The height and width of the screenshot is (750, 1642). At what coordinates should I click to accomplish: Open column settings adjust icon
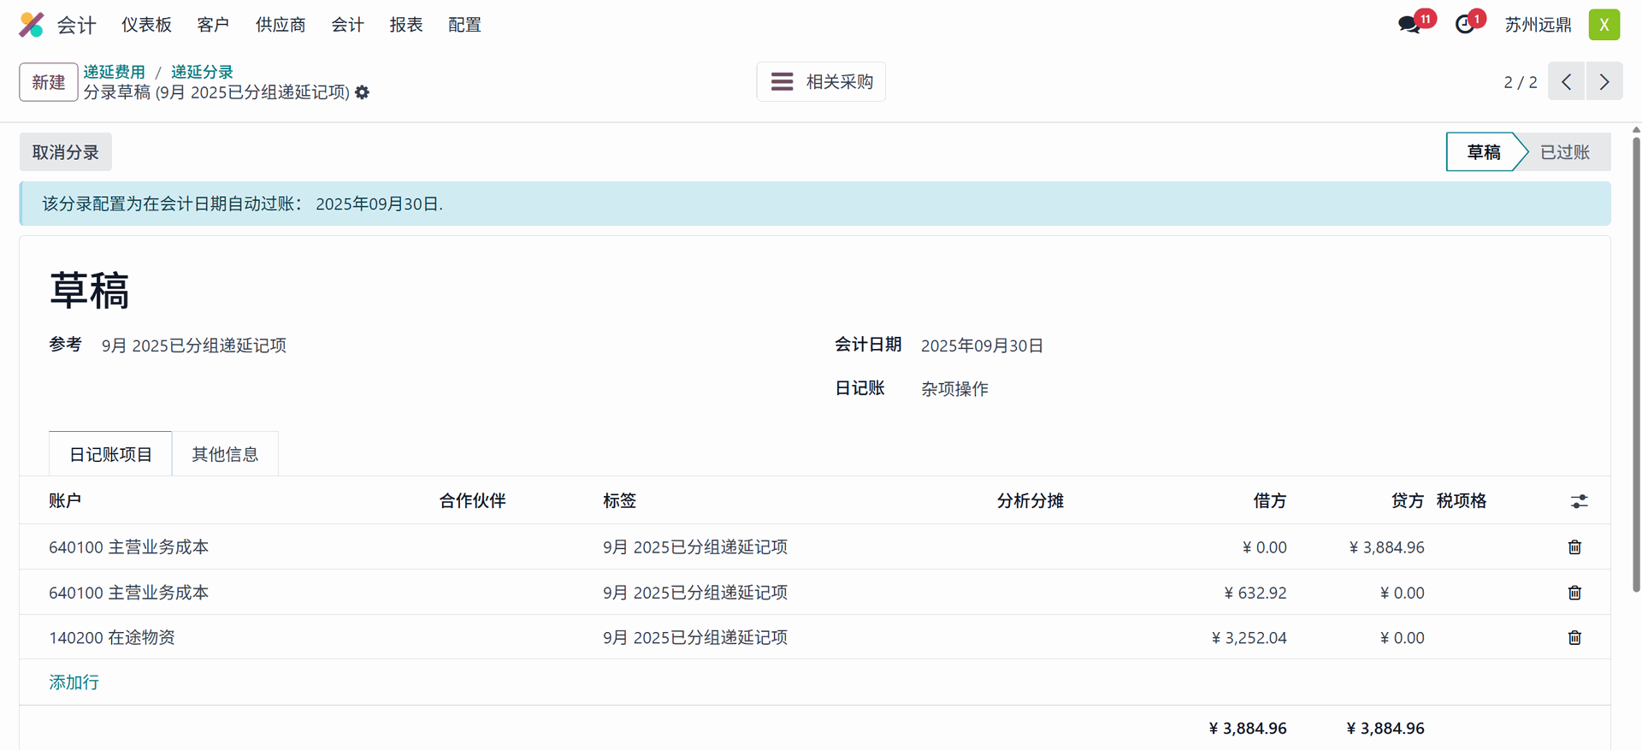pos(1579,501)
